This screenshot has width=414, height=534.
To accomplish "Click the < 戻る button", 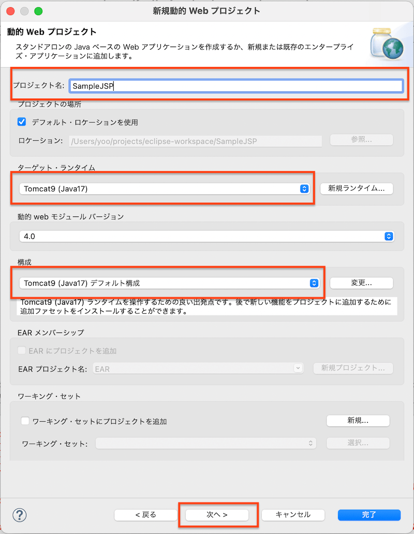I will click(x=145, y=515).
